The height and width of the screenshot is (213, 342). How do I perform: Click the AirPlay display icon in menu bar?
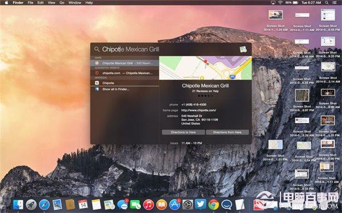coord(273,3)
